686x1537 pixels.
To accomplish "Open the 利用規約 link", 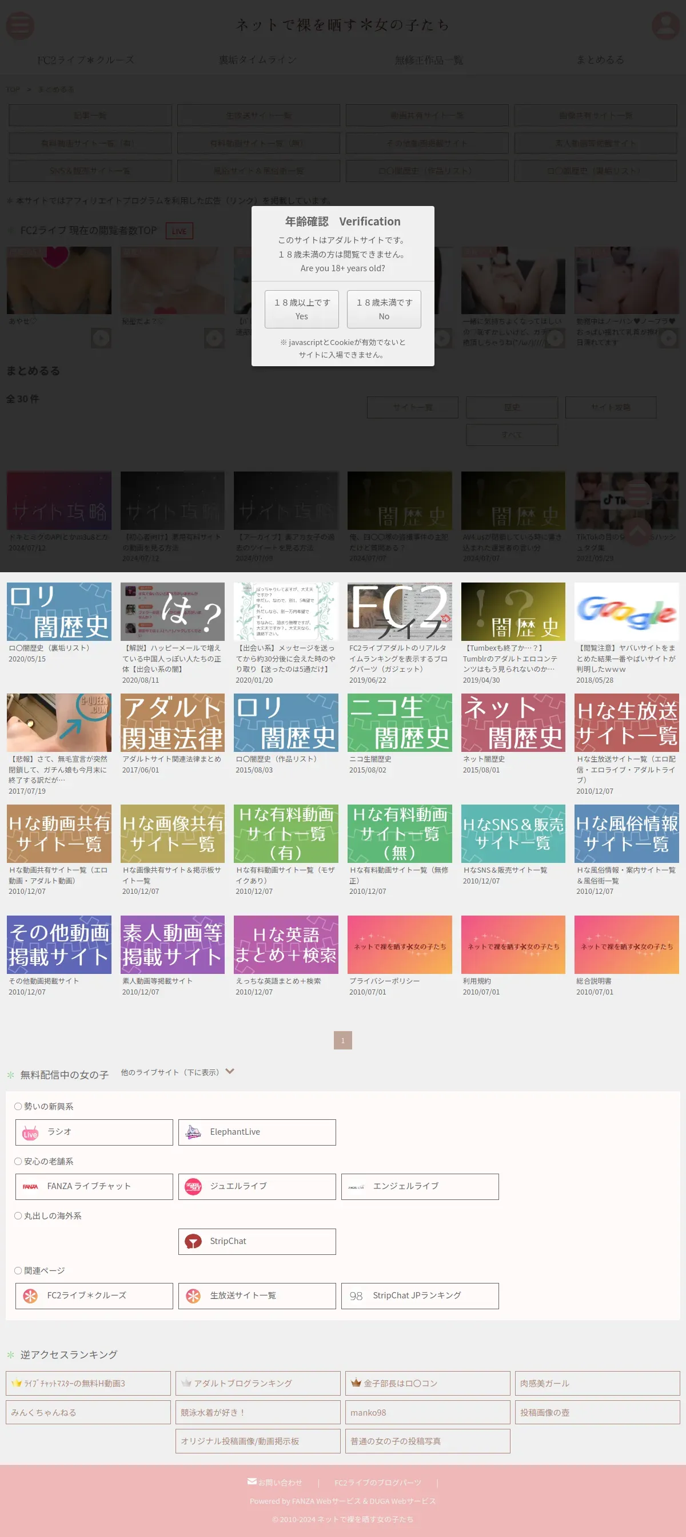I will (x=477, y=981).
